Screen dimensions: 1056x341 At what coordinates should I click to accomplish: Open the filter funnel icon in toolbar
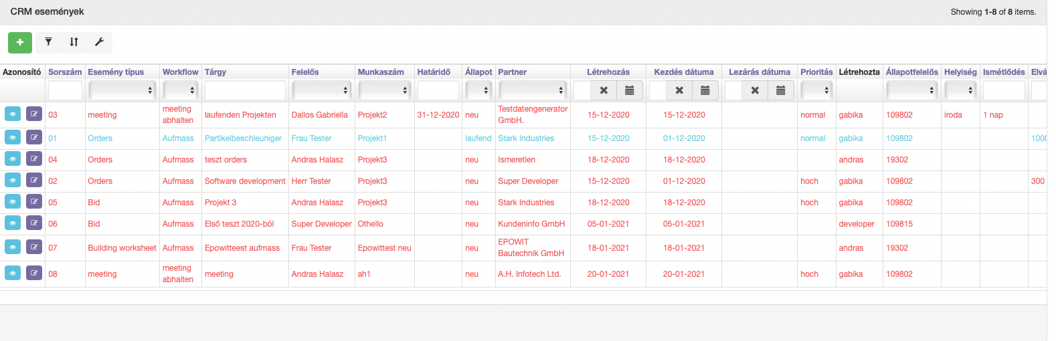48,42
